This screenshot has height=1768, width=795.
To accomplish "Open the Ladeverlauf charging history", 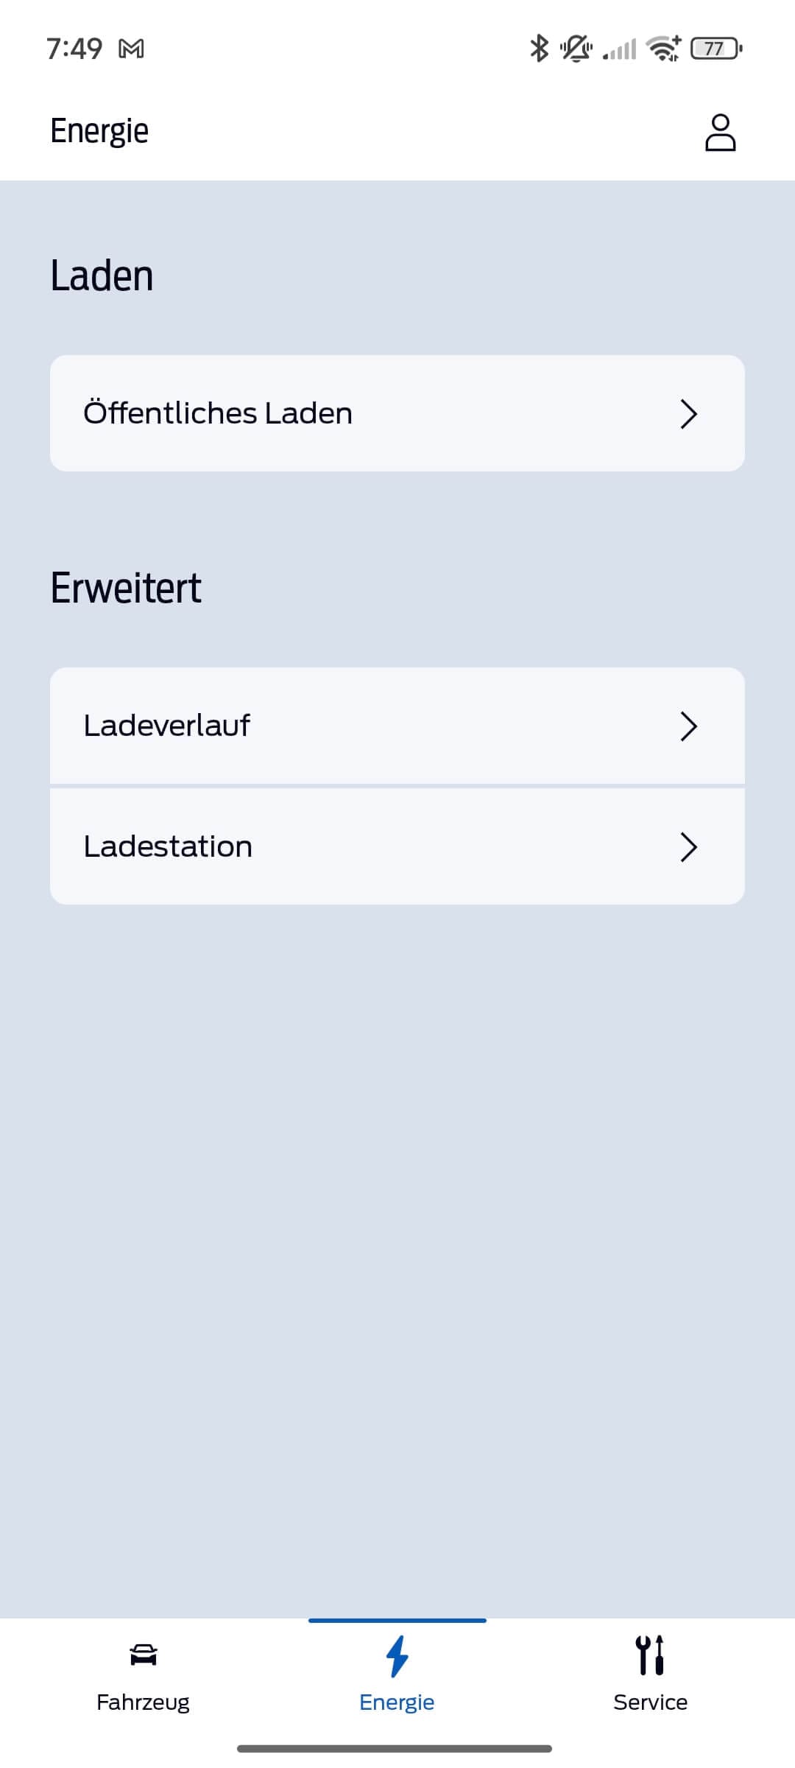I will (x=167, y=726).
